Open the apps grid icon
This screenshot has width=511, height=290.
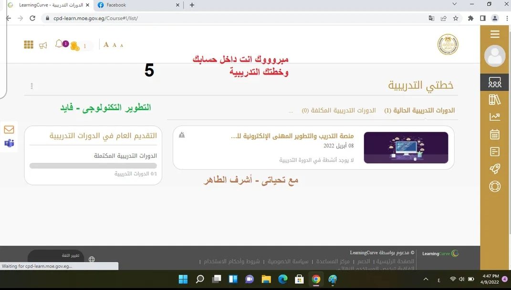(28, 44)
